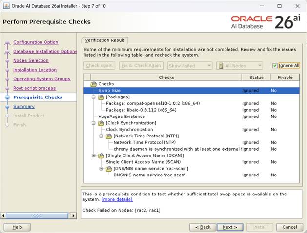This screenshot has width=307, height=233.
Task: Click the Configuration Option step bullet
Action: tap(7, 42)
